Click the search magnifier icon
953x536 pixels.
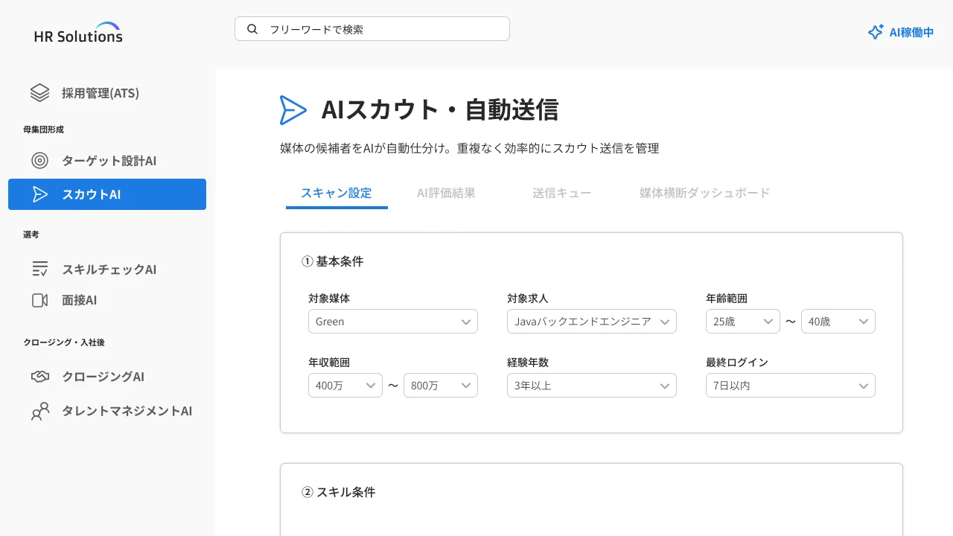(252, 29)
